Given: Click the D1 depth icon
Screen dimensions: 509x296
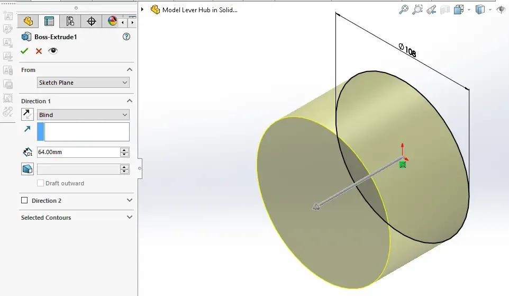Looking at the screenshot, I should click(28, 152).
